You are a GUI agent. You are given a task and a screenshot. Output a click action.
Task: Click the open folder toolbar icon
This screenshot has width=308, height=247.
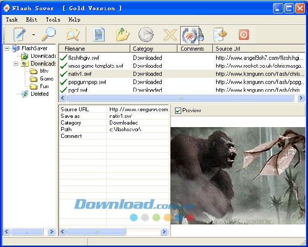[x=122, y=34]
